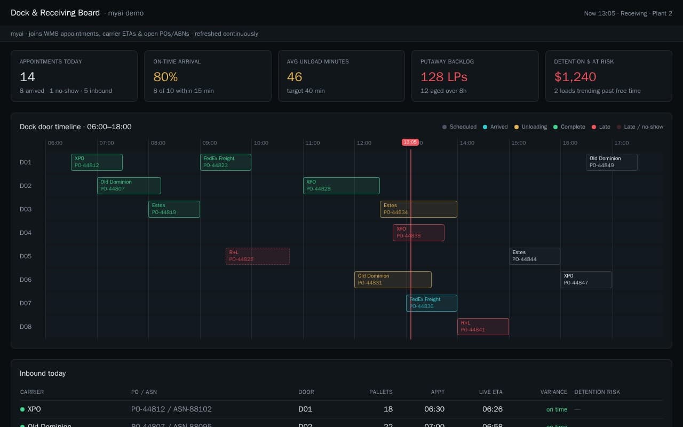
Task: Click the PO / ASN column header
Action: point(144,392)
